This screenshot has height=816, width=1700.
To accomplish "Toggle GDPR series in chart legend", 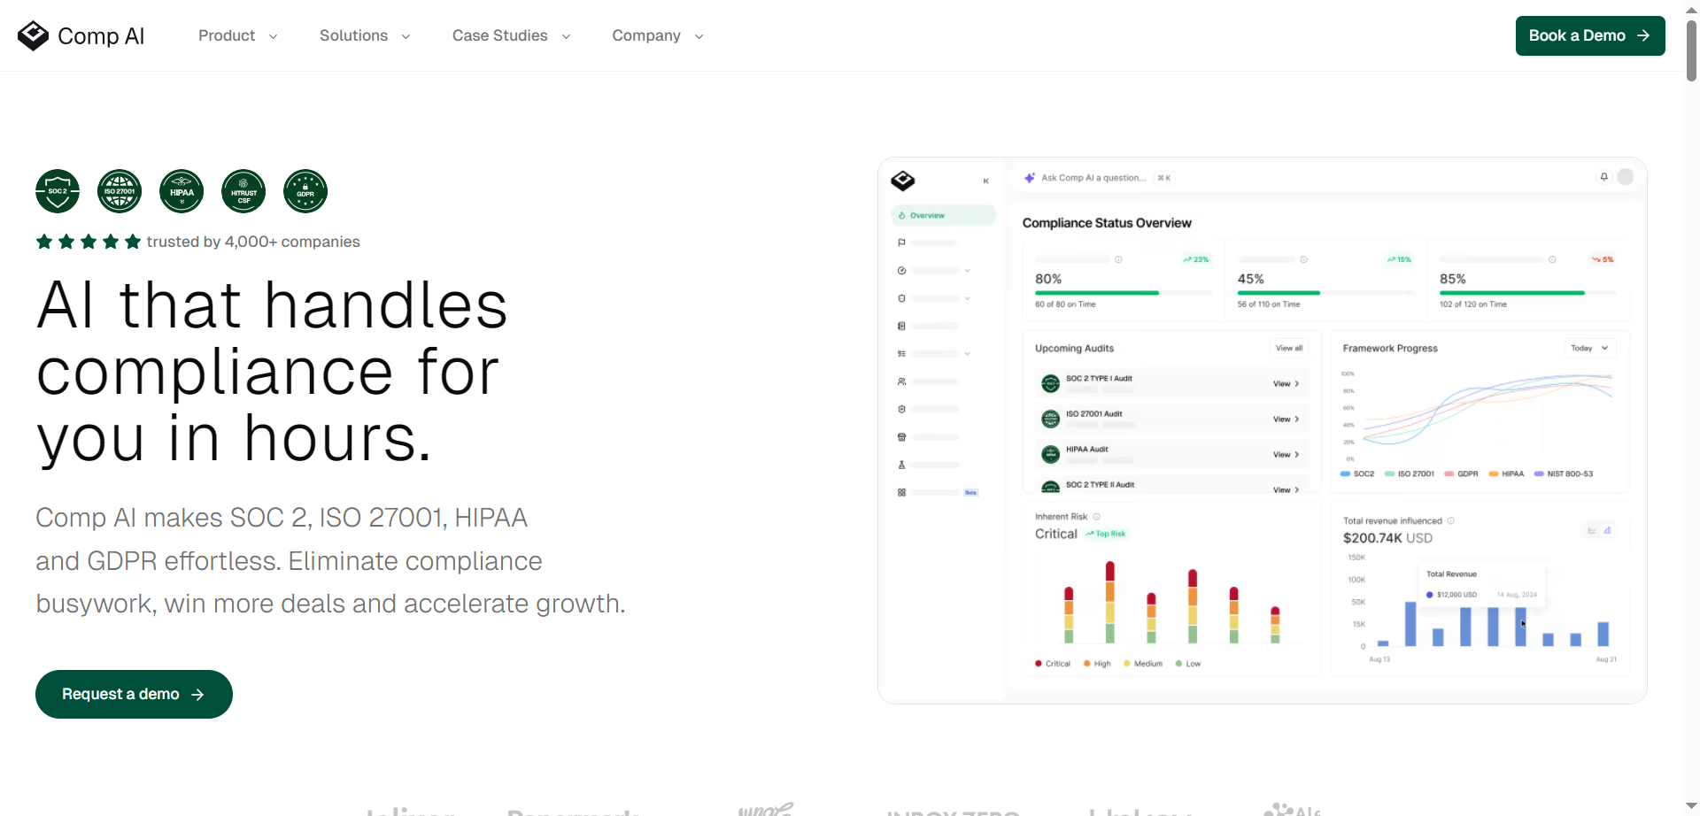I will (1461, 473).
